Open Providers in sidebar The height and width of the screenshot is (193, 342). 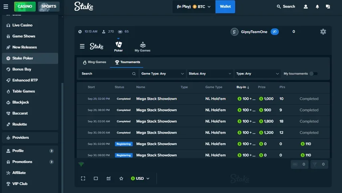30,138
